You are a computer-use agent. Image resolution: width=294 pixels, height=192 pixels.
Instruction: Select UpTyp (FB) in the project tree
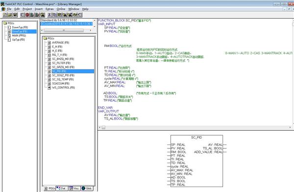click(x=19, y=40)
